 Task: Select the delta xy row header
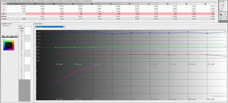[x=4, y=16]
